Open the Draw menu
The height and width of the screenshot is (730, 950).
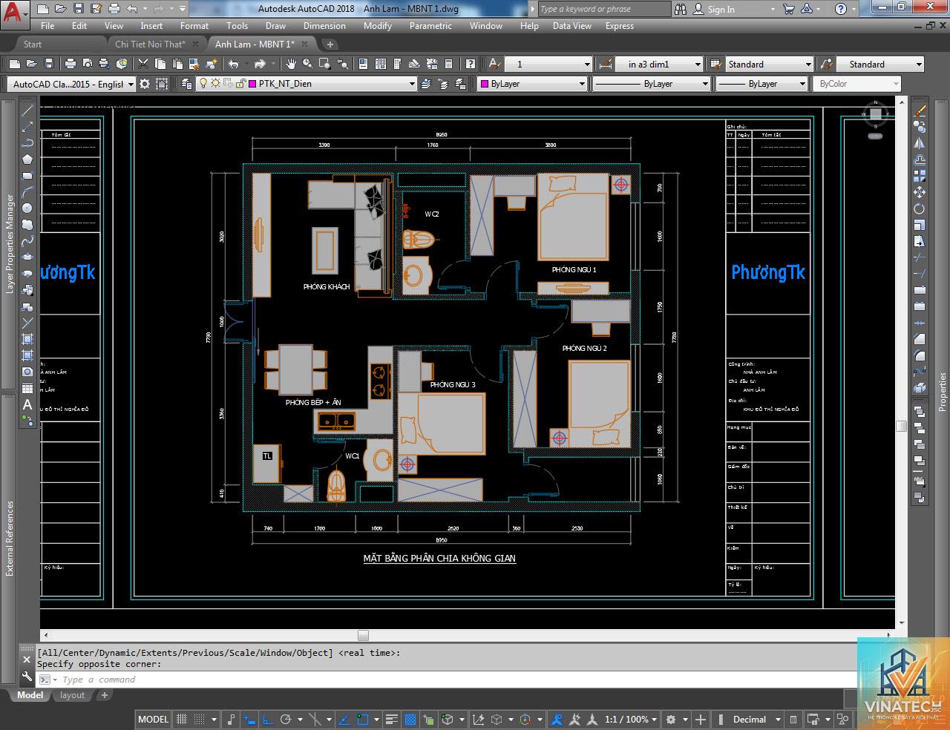point(275,26)
